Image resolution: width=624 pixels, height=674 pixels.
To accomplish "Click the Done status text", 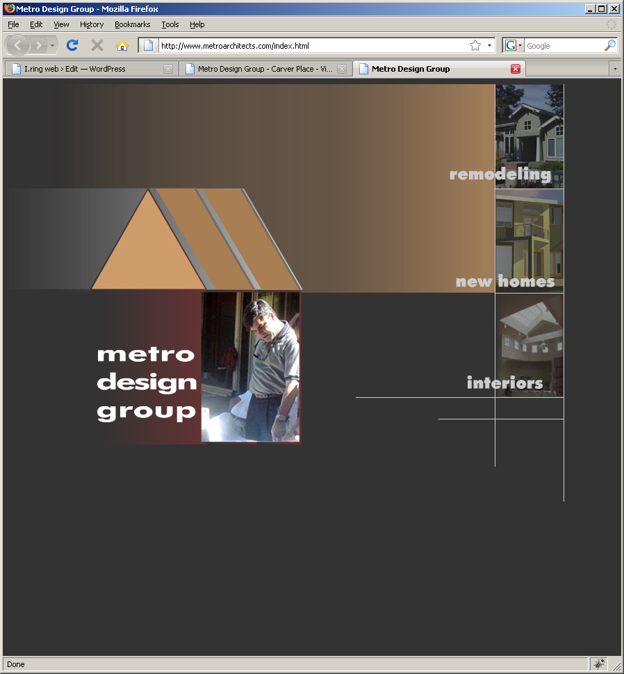I will pos(16,664).
